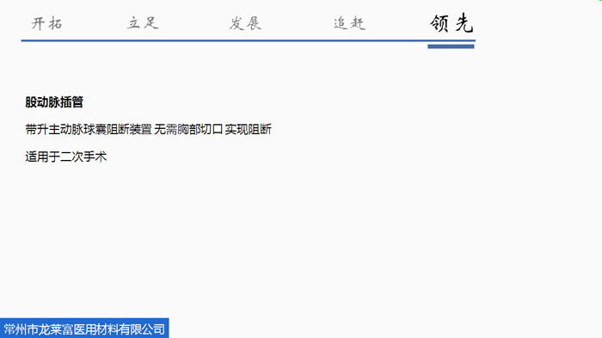Click the character 展 in the 发展 tab
602x338 pixels.
(x=254, y=23)
